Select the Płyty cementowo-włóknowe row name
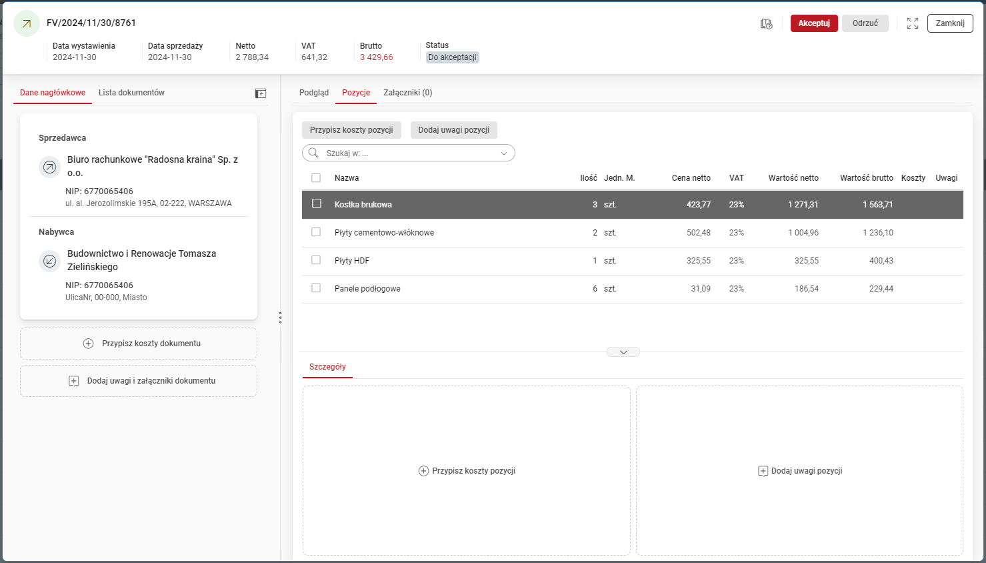 [384, 233]
